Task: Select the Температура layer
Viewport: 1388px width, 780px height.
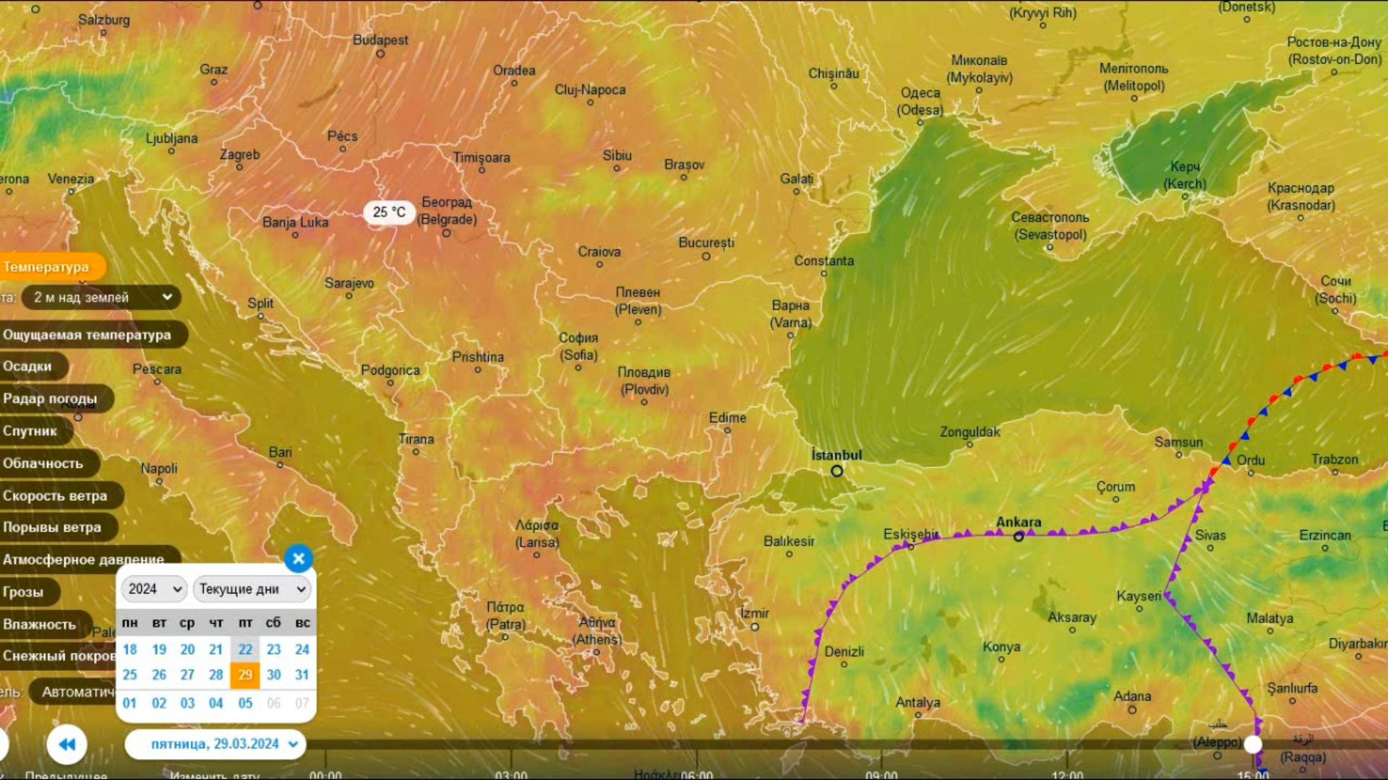Action: click(x=47, y=266)
